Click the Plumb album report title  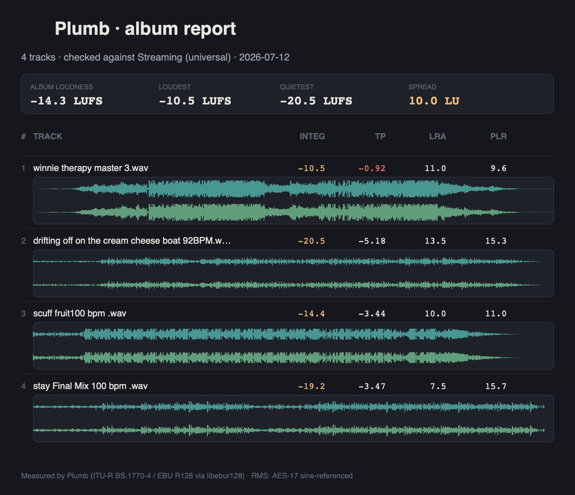point(145,29)
